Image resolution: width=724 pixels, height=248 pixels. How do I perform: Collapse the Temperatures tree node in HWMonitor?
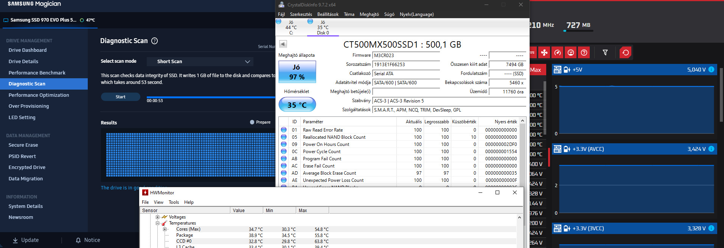158,223
